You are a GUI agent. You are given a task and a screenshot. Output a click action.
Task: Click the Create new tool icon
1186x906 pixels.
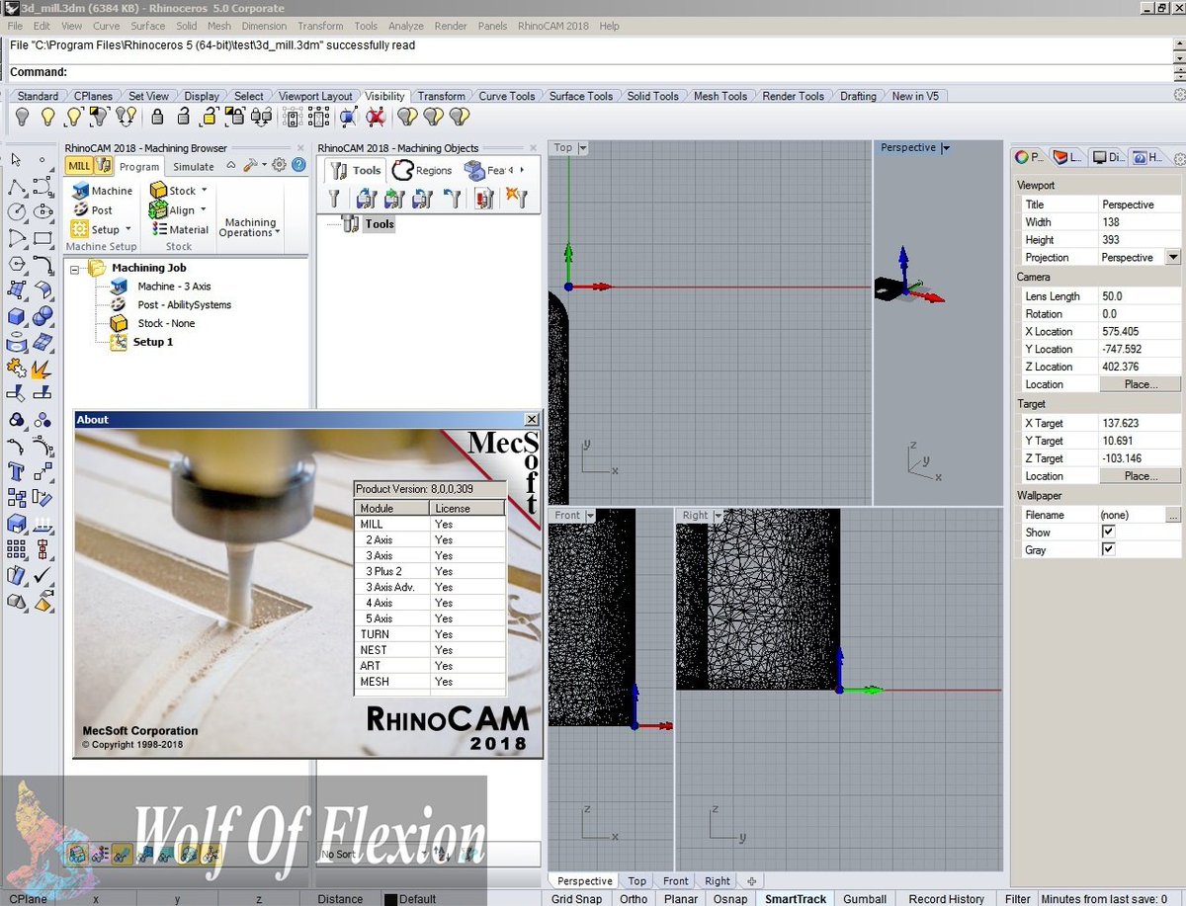pos(334,199)
